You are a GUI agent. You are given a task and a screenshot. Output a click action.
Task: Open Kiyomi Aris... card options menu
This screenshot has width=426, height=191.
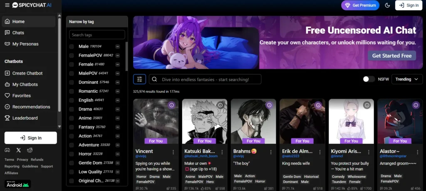tap(369, 152)
